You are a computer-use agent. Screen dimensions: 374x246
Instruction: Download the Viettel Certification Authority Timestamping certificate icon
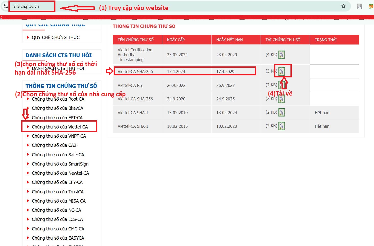click(281, 55)
